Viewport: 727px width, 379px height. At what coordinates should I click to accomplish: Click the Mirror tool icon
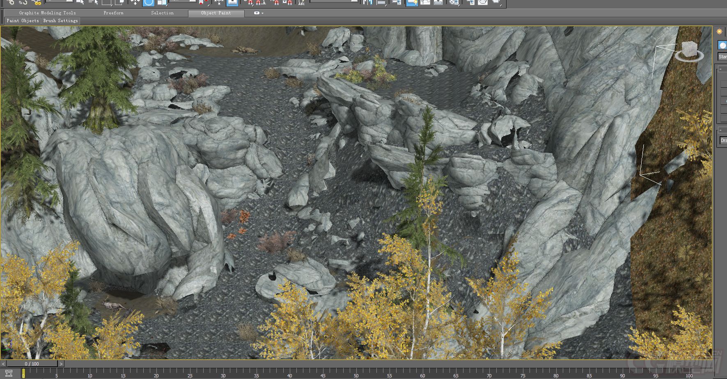[367, 2]
